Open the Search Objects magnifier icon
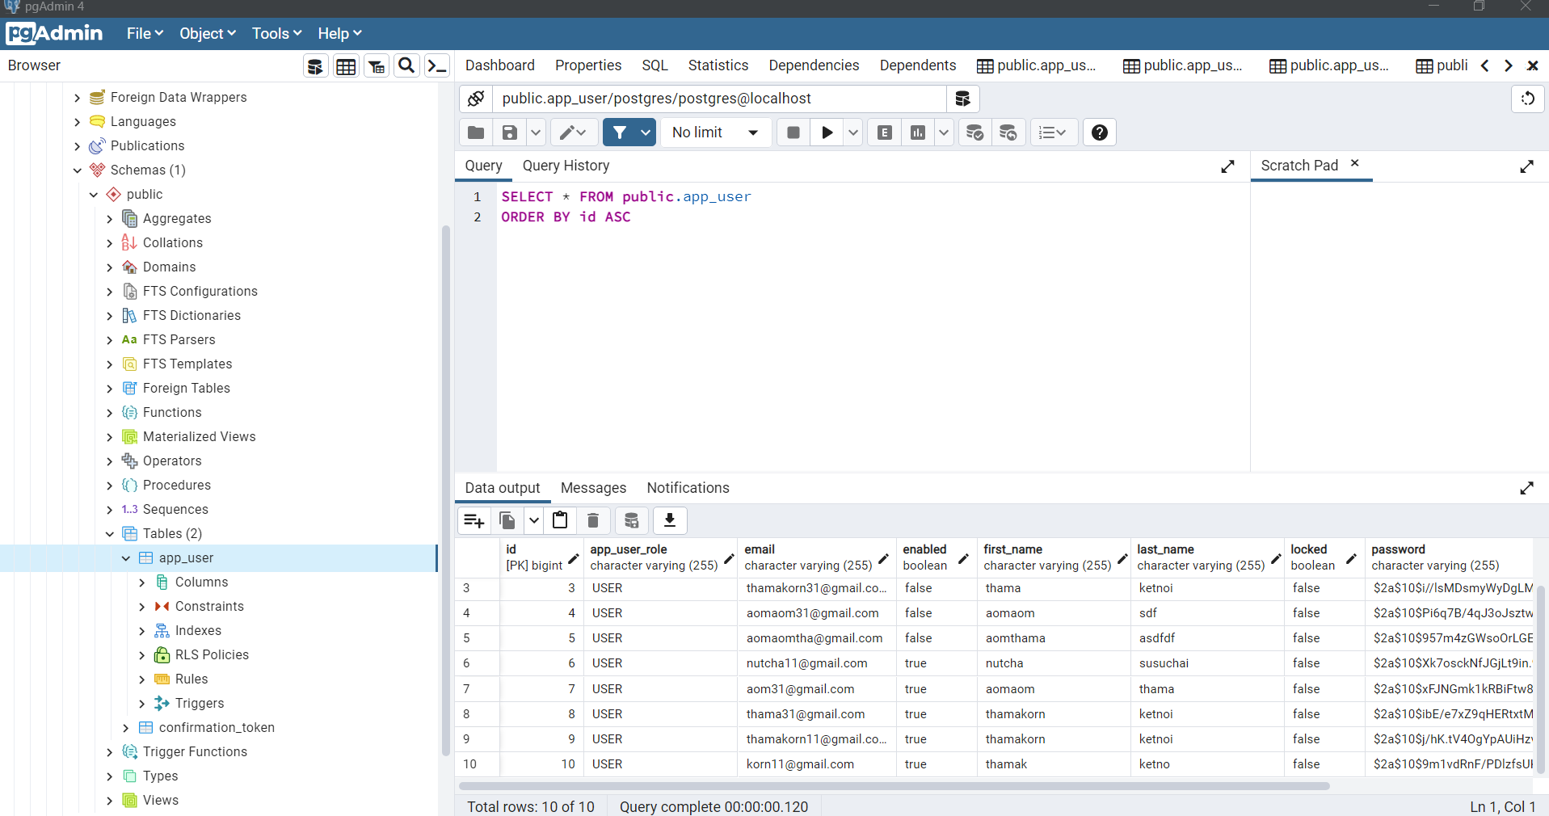 (x=406, y=65)
